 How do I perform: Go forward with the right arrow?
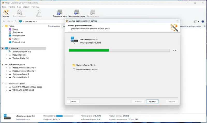[9, 21]
